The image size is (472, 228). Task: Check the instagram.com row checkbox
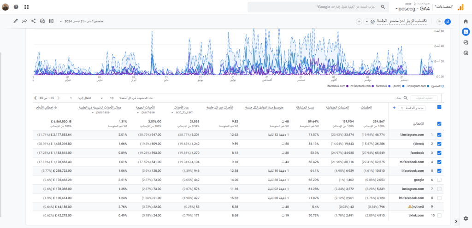[x=439, y=189]
